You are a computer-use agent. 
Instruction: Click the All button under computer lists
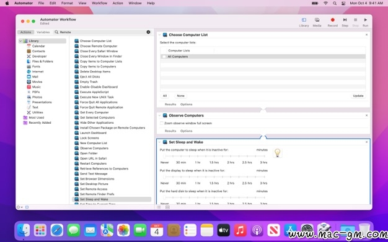point(165,96)
